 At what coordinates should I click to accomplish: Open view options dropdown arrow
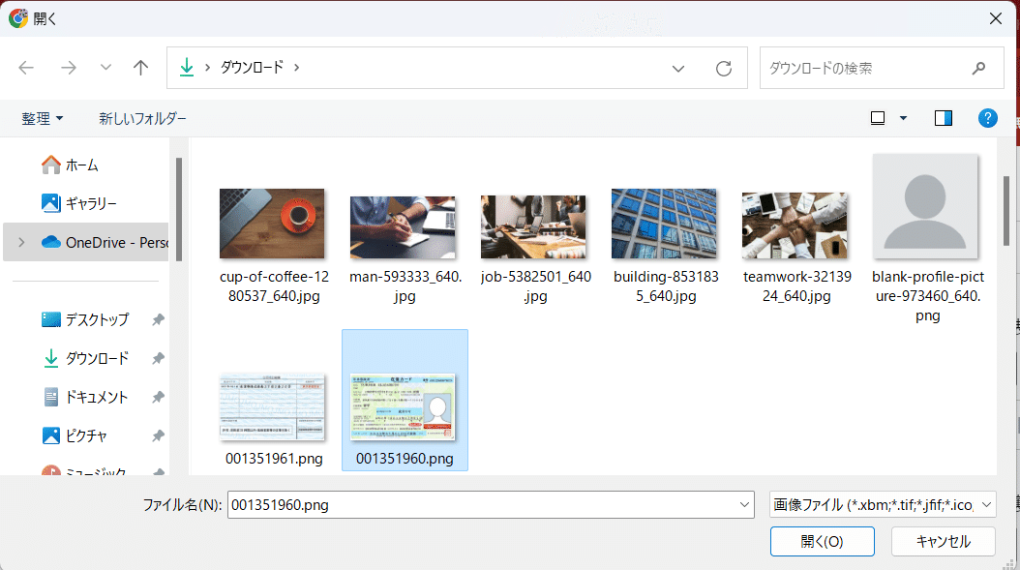pyautogui.click(x=904, y=118)
